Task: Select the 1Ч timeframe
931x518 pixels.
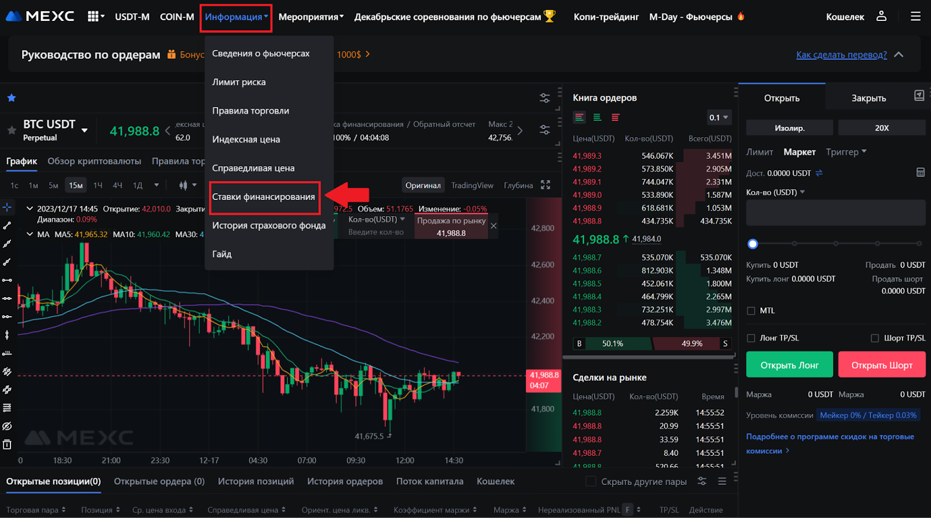Action: coord(98,185)
